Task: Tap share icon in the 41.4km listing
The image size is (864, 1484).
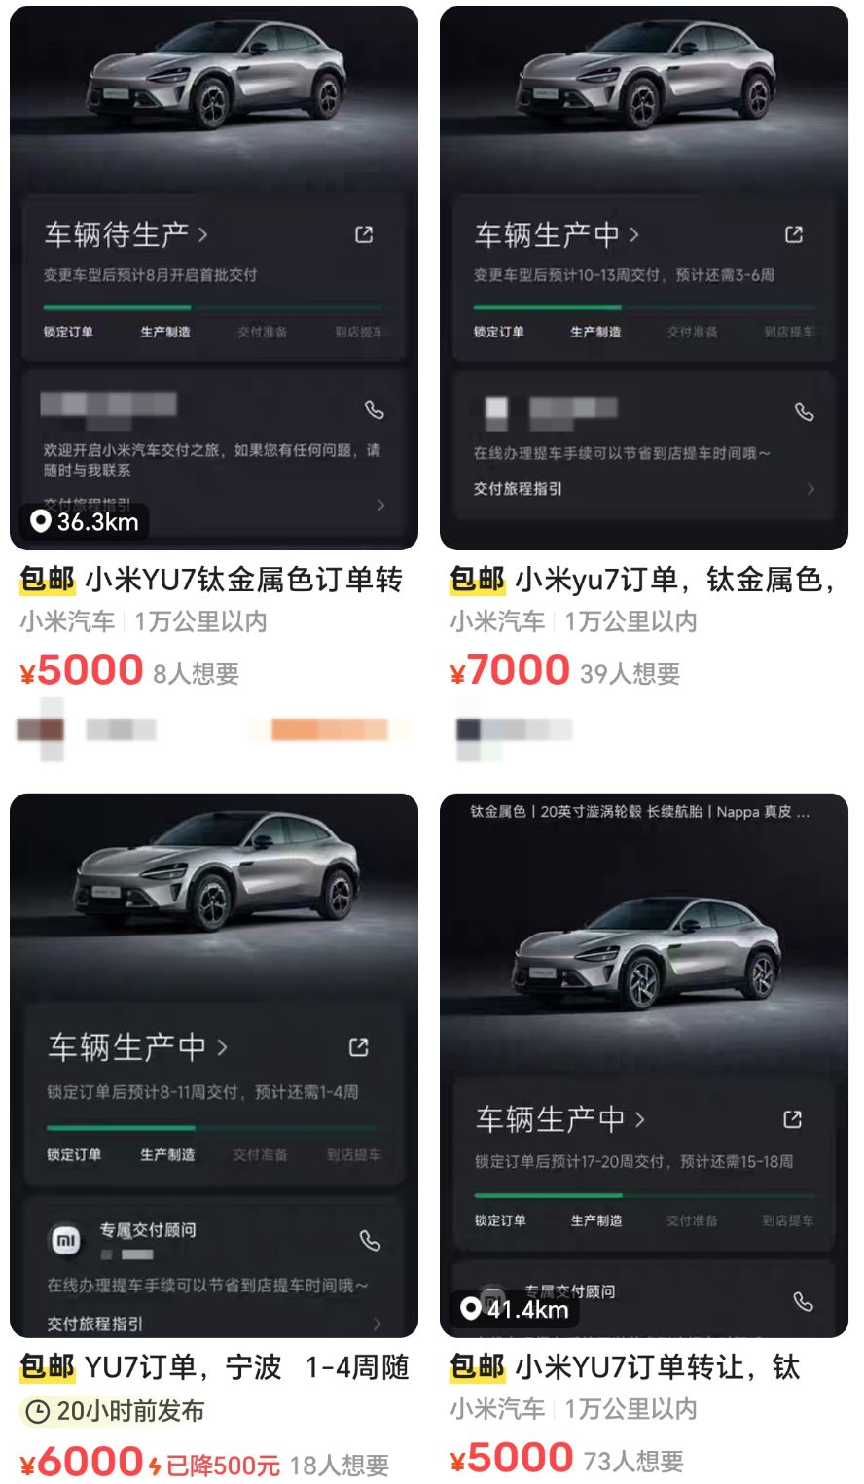Action: tap(793, 1119)
